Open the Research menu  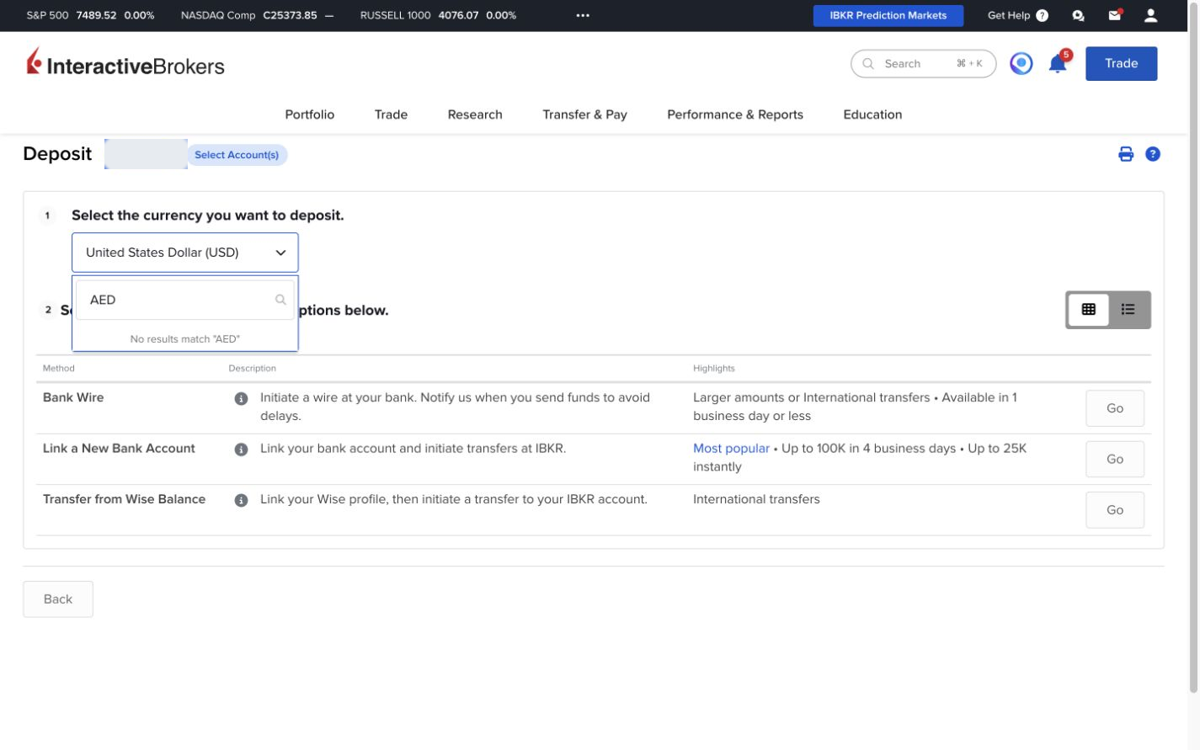pos(475,114)
